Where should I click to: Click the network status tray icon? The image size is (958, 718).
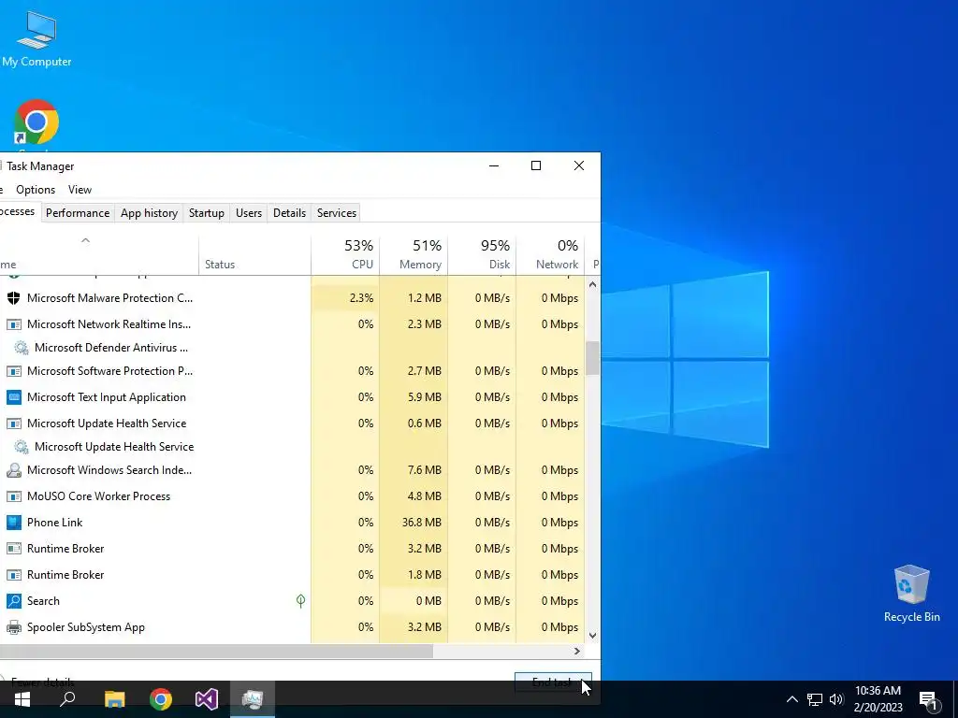pos(815,699)
